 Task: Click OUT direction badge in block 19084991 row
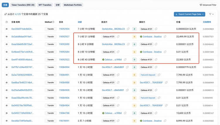point(134,75)
